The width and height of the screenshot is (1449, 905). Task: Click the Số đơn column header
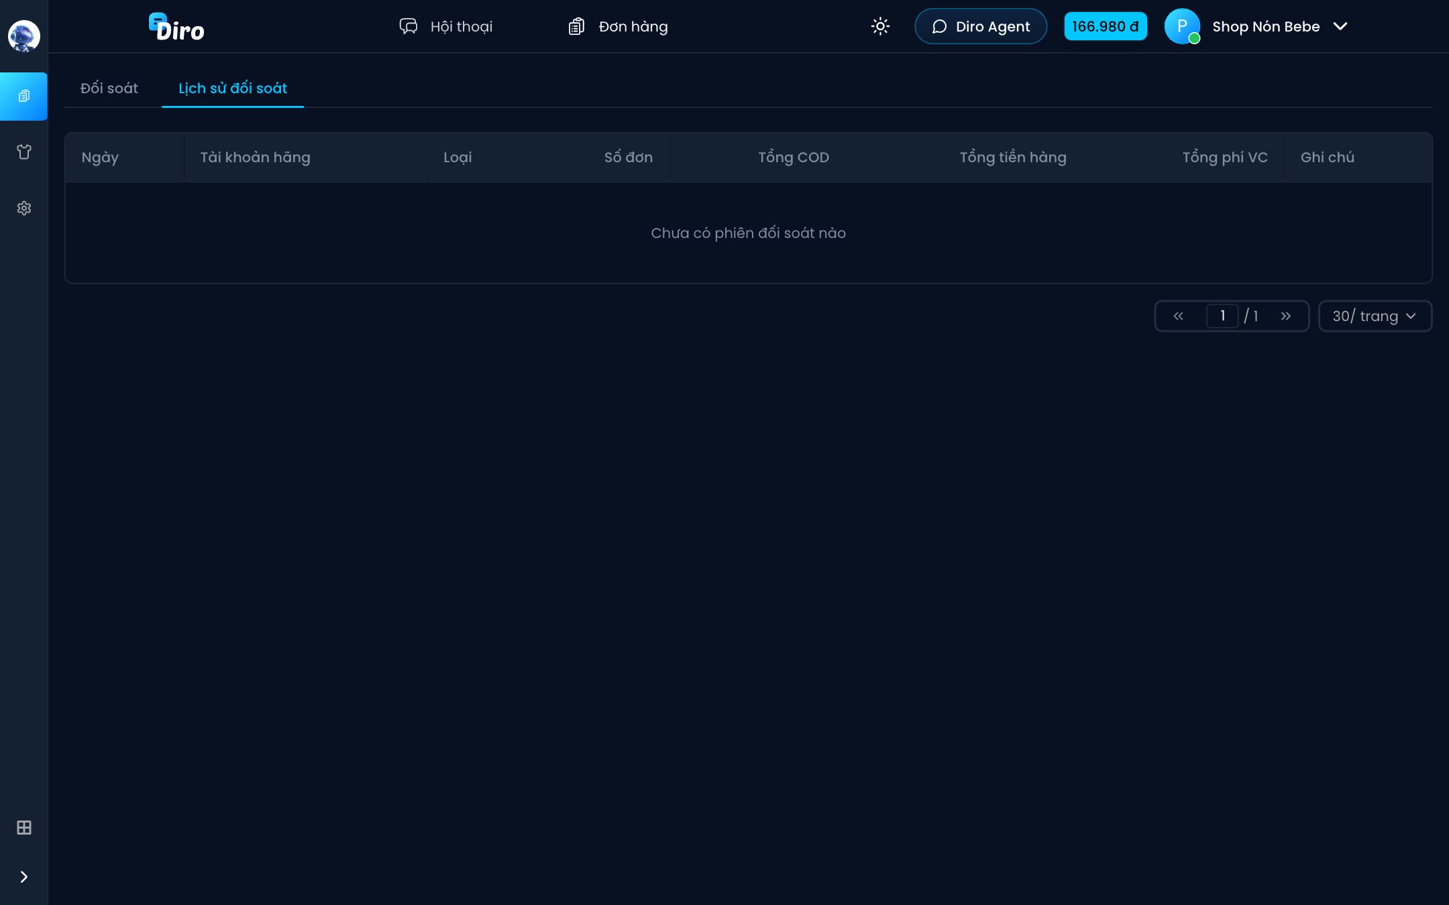click(629, 158)
